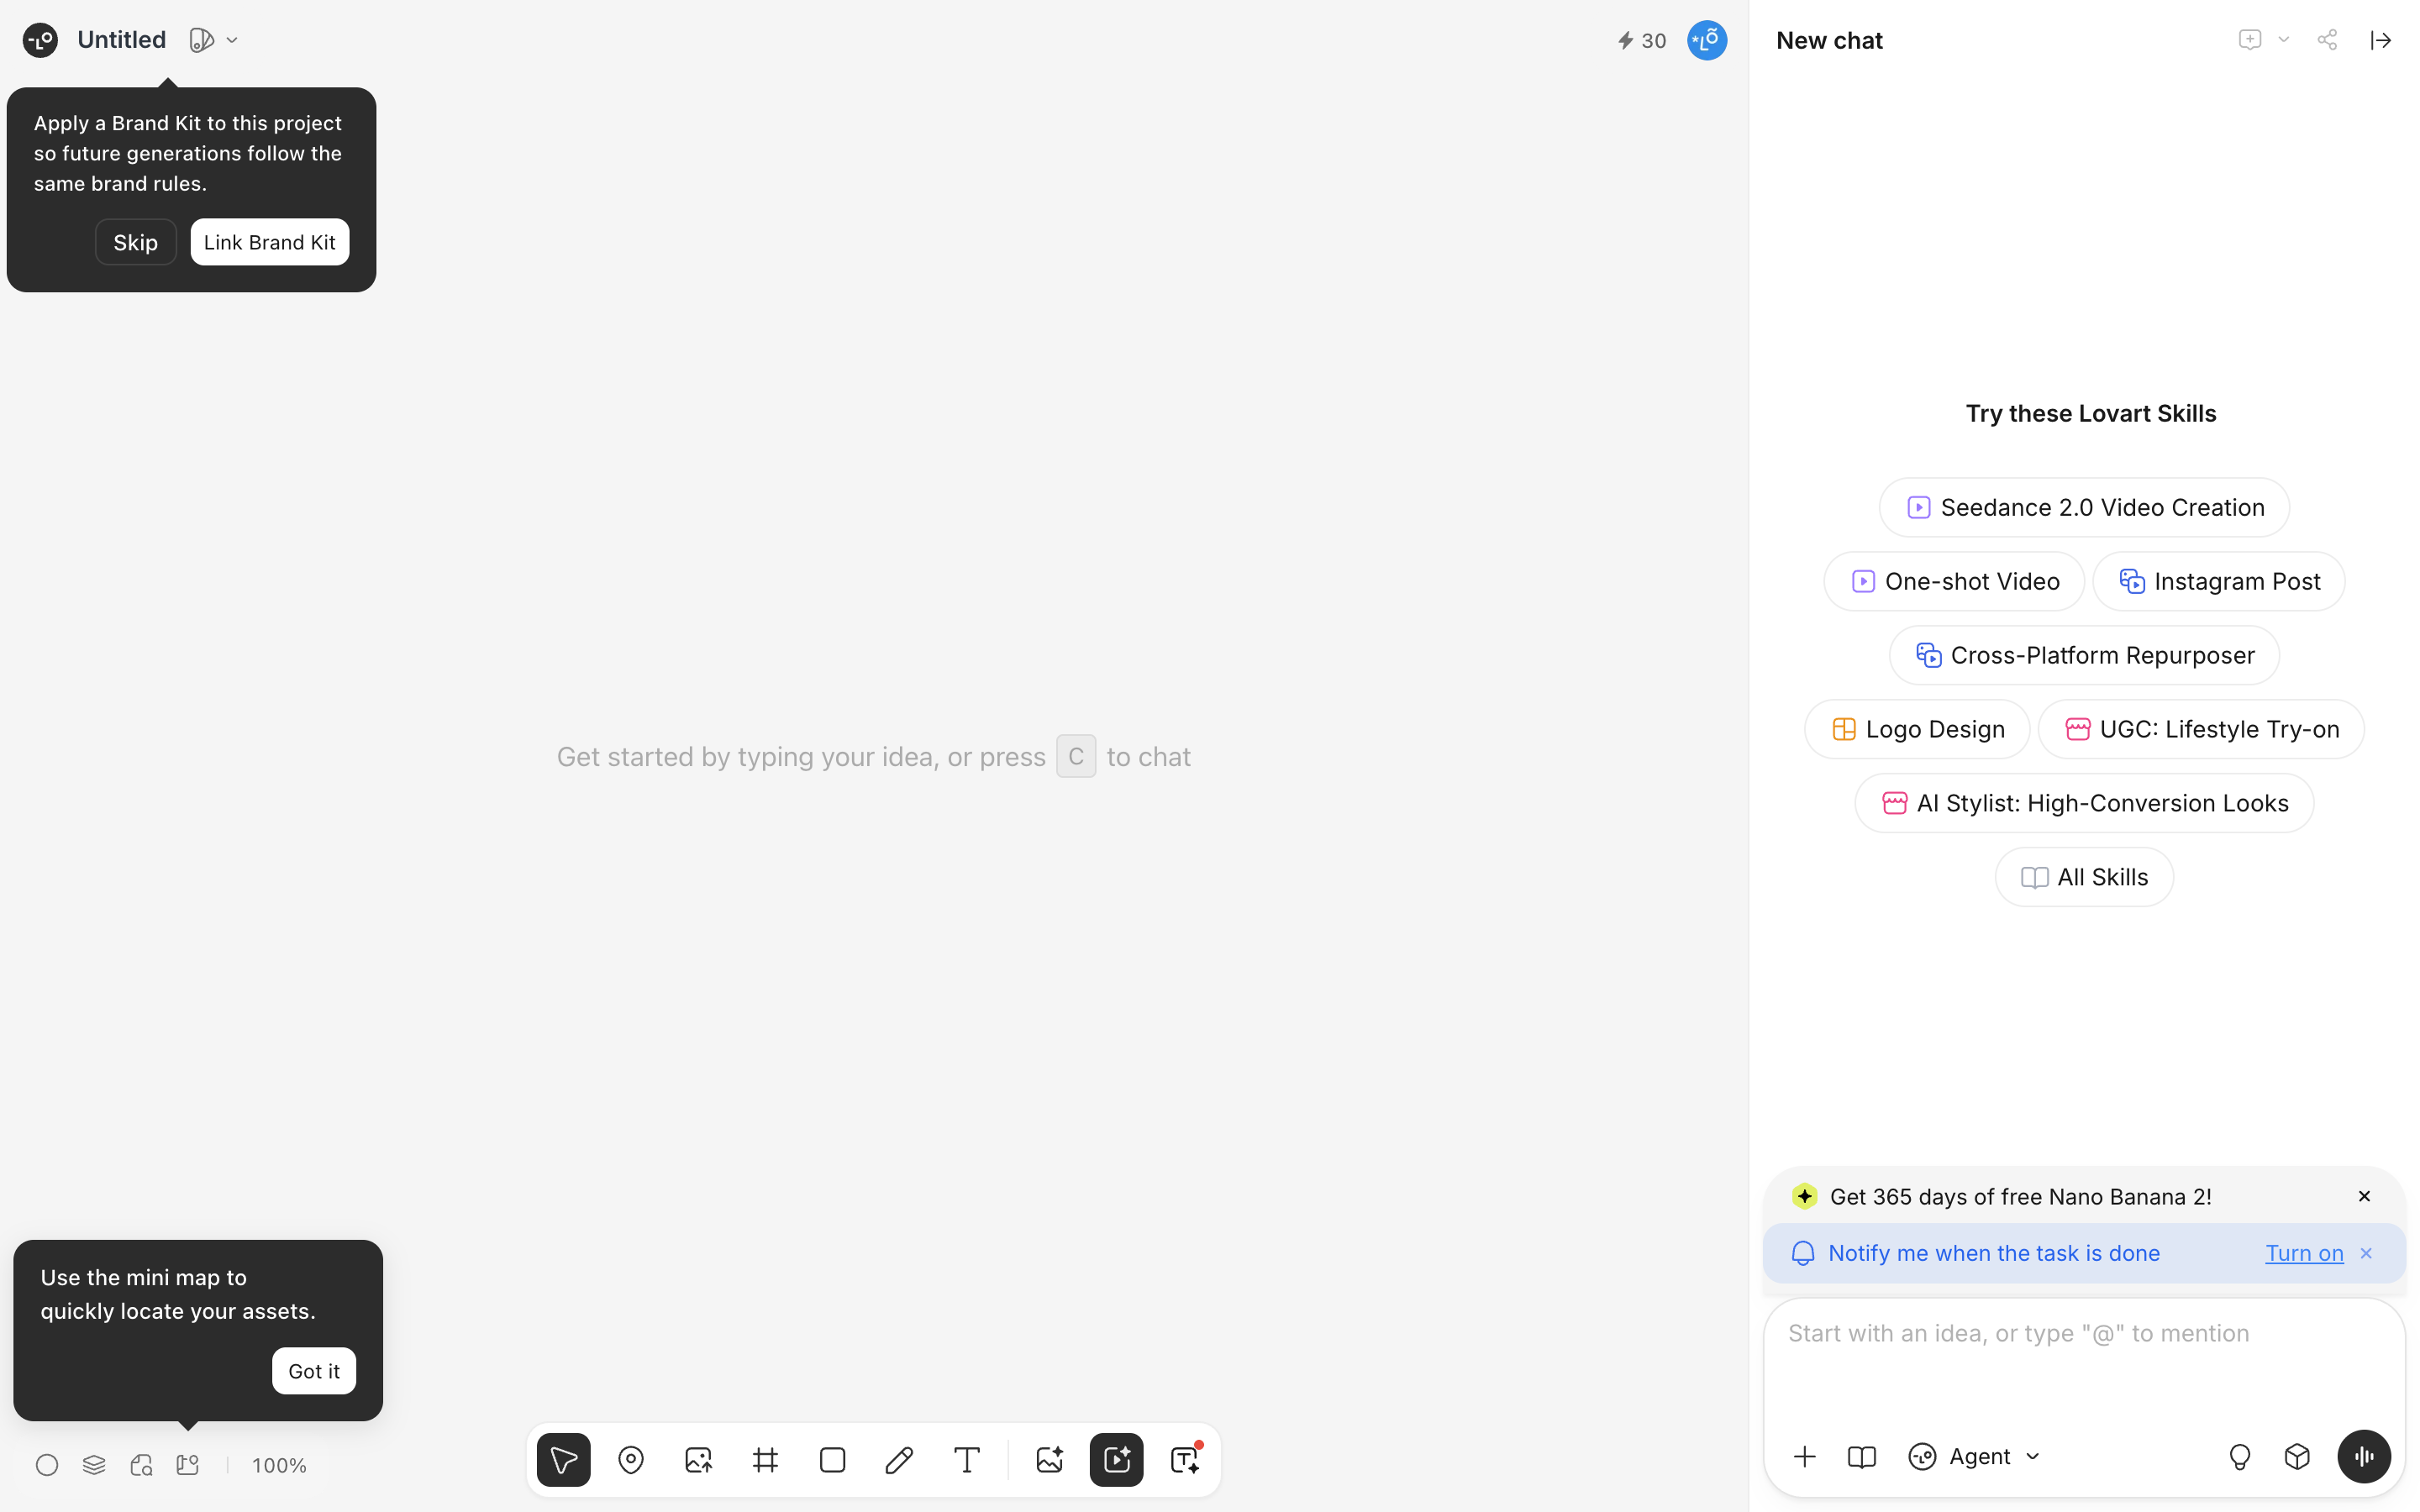
Task: Click the Brand Kit icon beside Untitled
Action: click(201, 40)
